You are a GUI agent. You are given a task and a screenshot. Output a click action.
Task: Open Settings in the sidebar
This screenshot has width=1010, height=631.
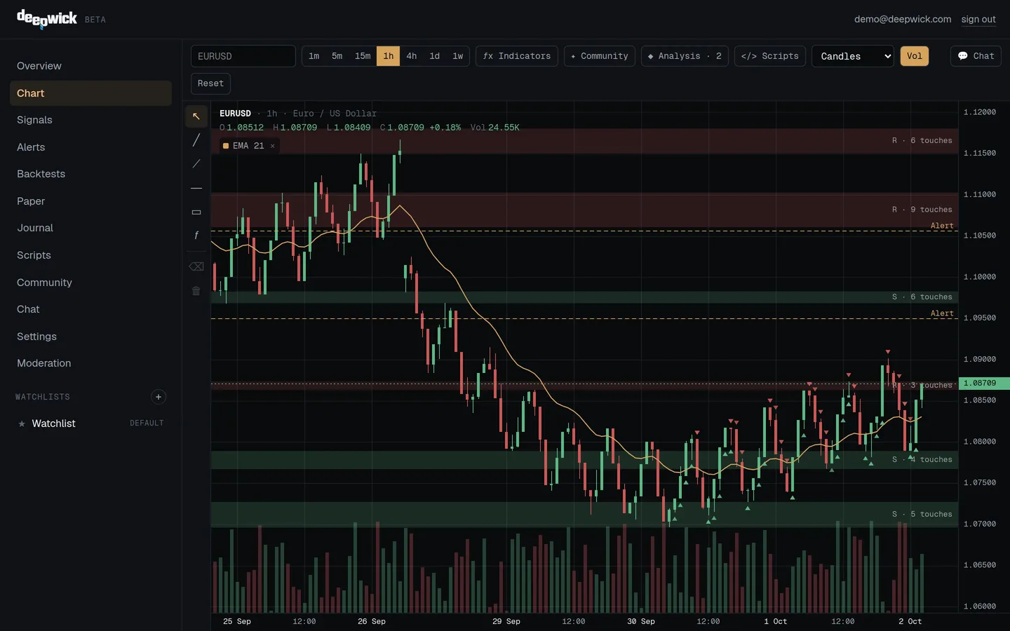pos(90,337)
